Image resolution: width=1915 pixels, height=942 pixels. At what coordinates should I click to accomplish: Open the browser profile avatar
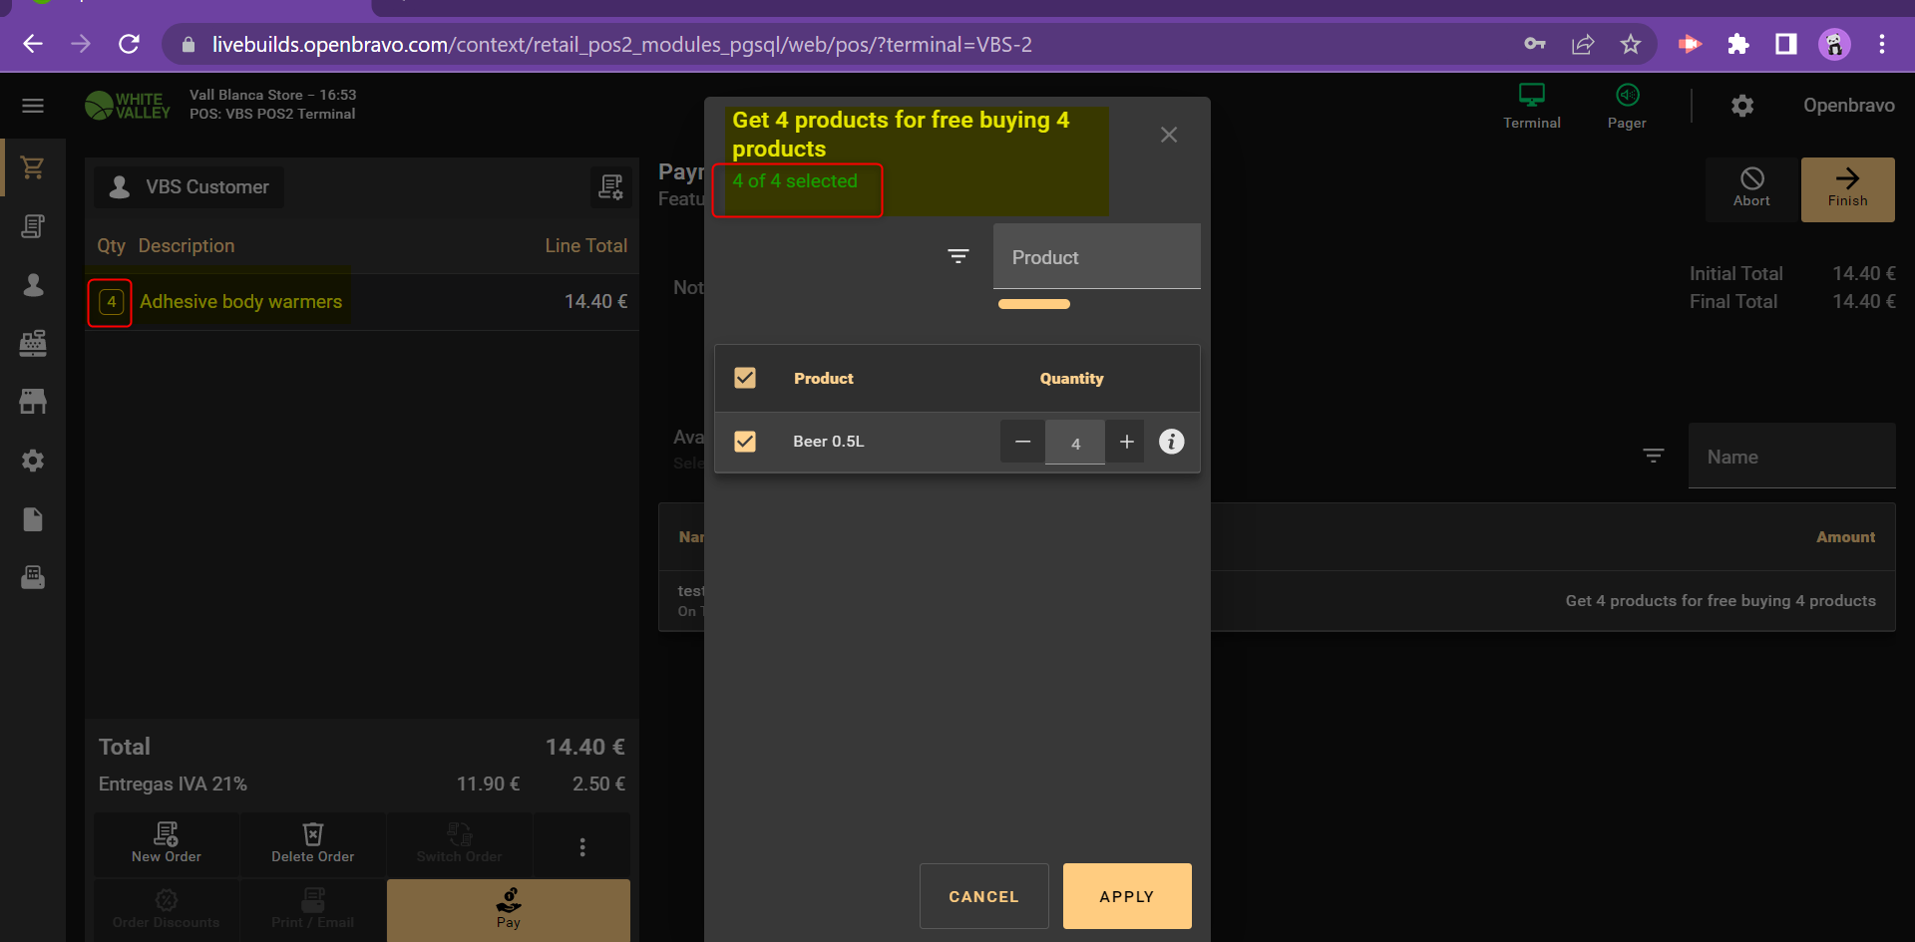tap(1834, 44)
